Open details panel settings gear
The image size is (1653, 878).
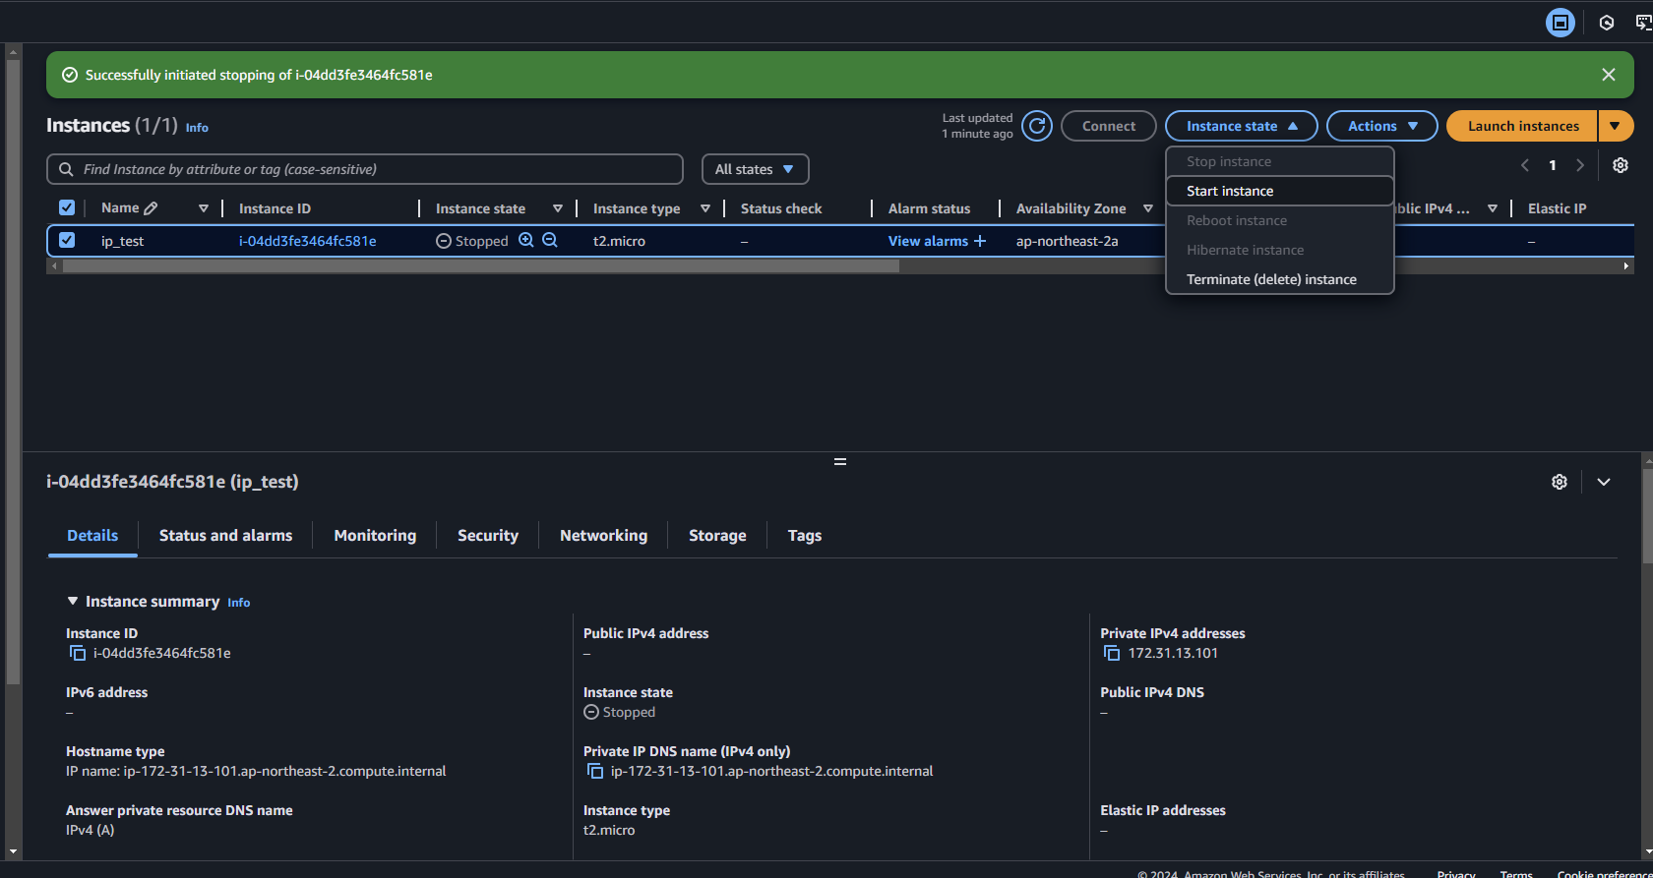coord(1560,482)
